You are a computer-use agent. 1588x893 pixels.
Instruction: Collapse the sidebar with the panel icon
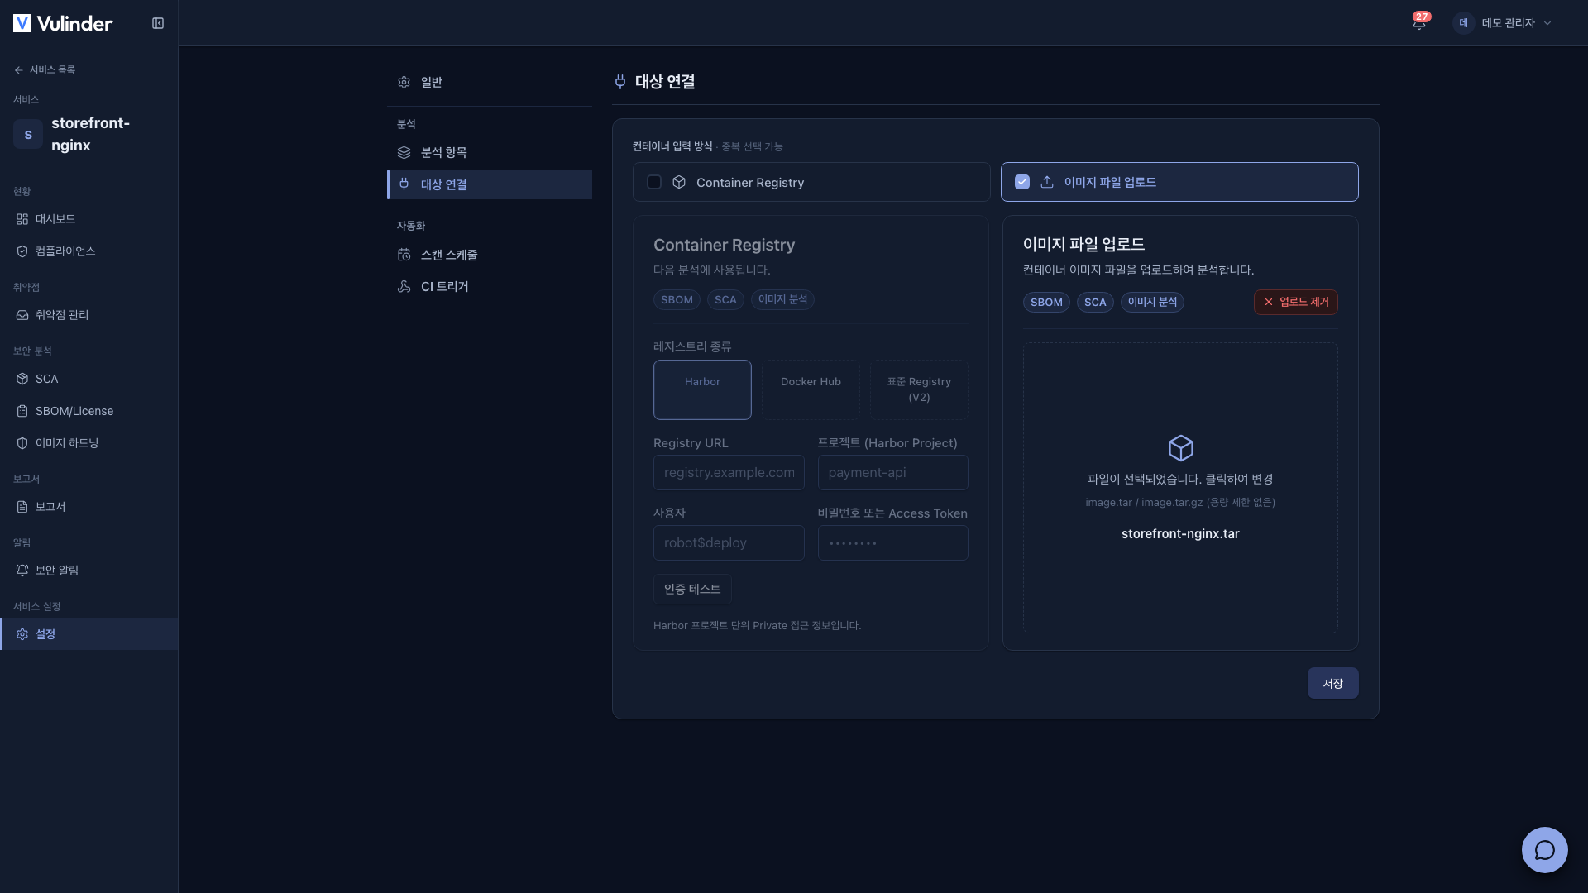point(158,23)
